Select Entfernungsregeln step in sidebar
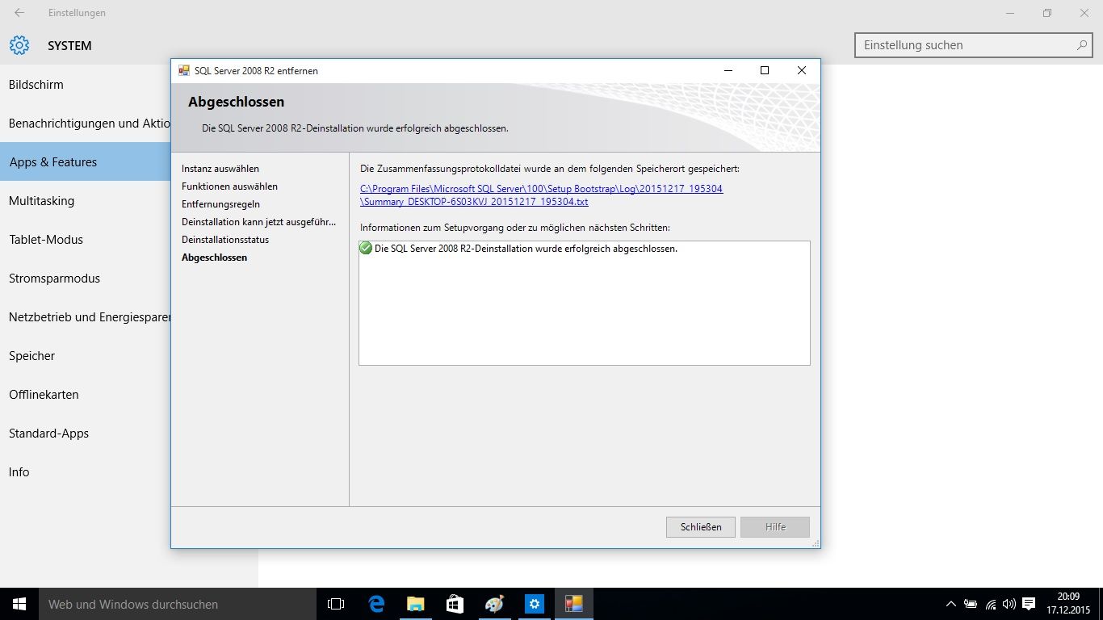1103x620 pixels. 220,204
